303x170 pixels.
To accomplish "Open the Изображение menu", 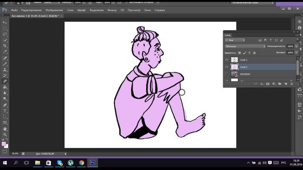I will [x=54, y=10].
